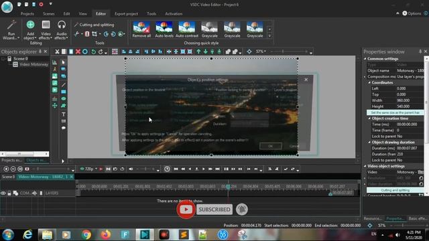Pin the Objects explorer panel
This screenshot has height=241, width=429.
pos(40,52)
